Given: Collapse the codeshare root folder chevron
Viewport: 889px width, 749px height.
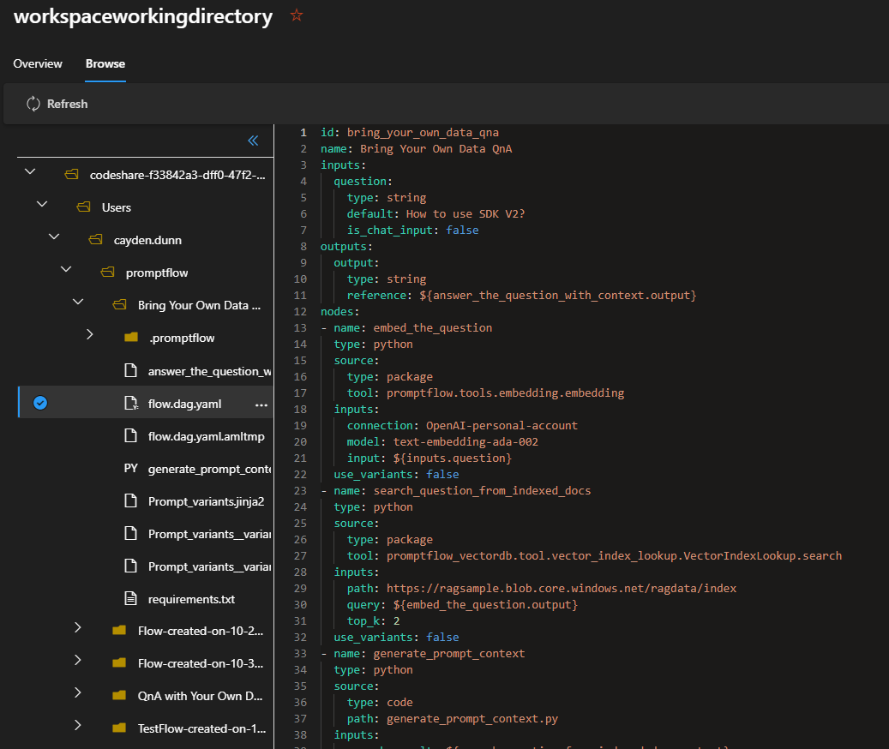Looking at the screenshot, I should tap(30, 171).
